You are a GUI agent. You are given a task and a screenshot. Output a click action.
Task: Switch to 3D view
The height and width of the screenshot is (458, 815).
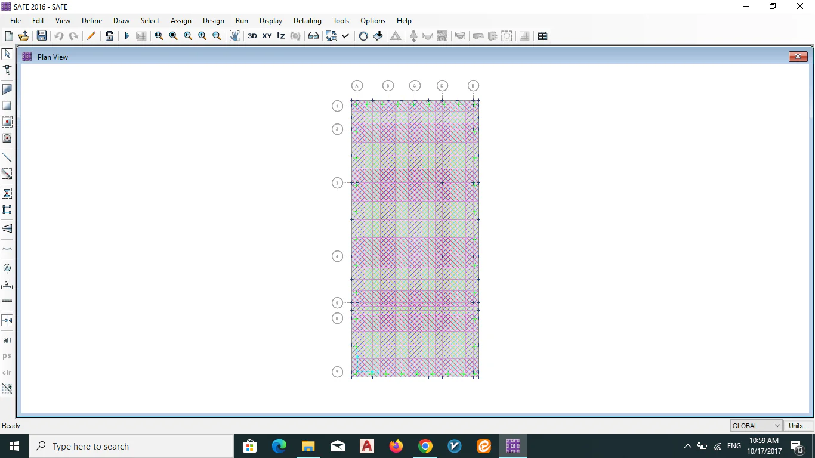pos(252,36)
